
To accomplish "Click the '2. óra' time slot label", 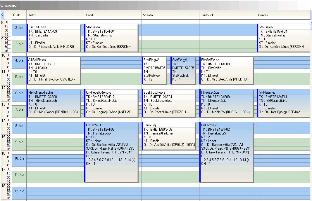I will tap(19, 28).
